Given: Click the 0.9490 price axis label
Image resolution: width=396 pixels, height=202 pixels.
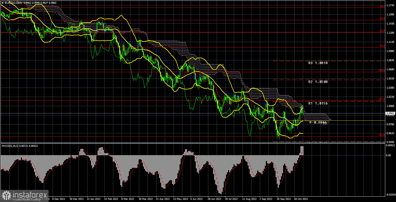Looking at the screenshot, I should [390, 142].
